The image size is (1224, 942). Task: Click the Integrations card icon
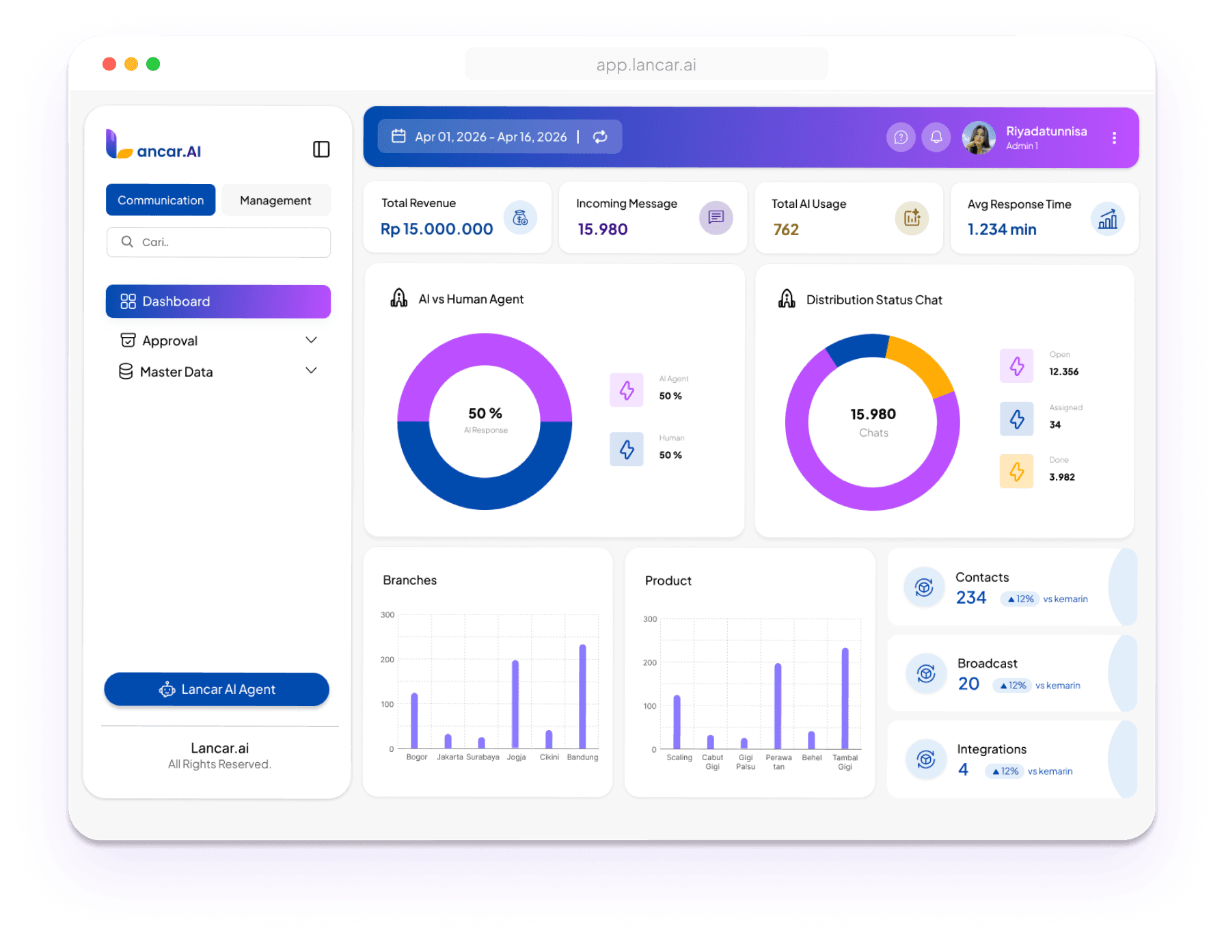pyautogui.click(x=926, y=759)
